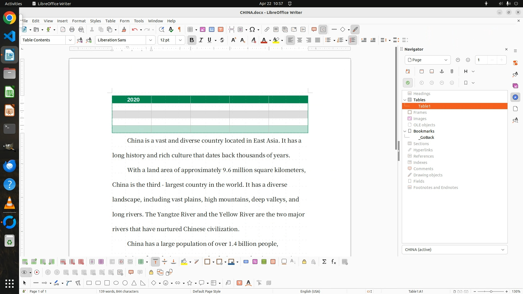Click the Clone Formatting paintbrush icon
Screen dimensions: 523x294
[124, 30]
